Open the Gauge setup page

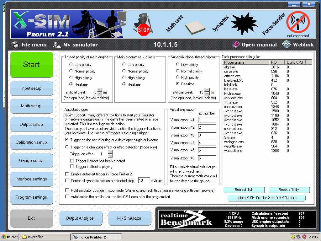(32, 160)
